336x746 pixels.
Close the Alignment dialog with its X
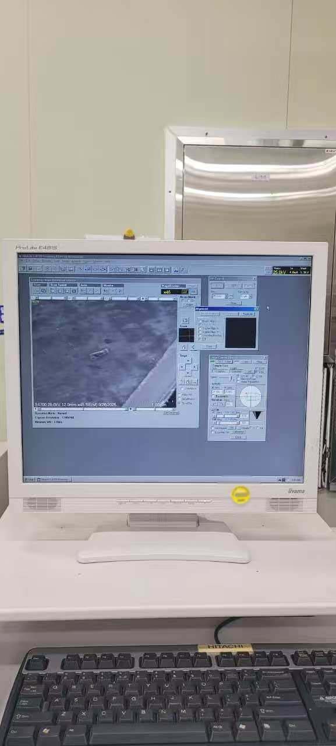pyautogui.click(x=256, y=309)
